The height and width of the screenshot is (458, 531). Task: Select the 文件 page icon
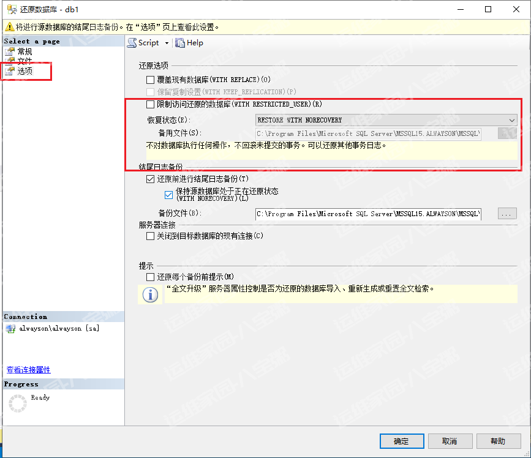(9, 62)
